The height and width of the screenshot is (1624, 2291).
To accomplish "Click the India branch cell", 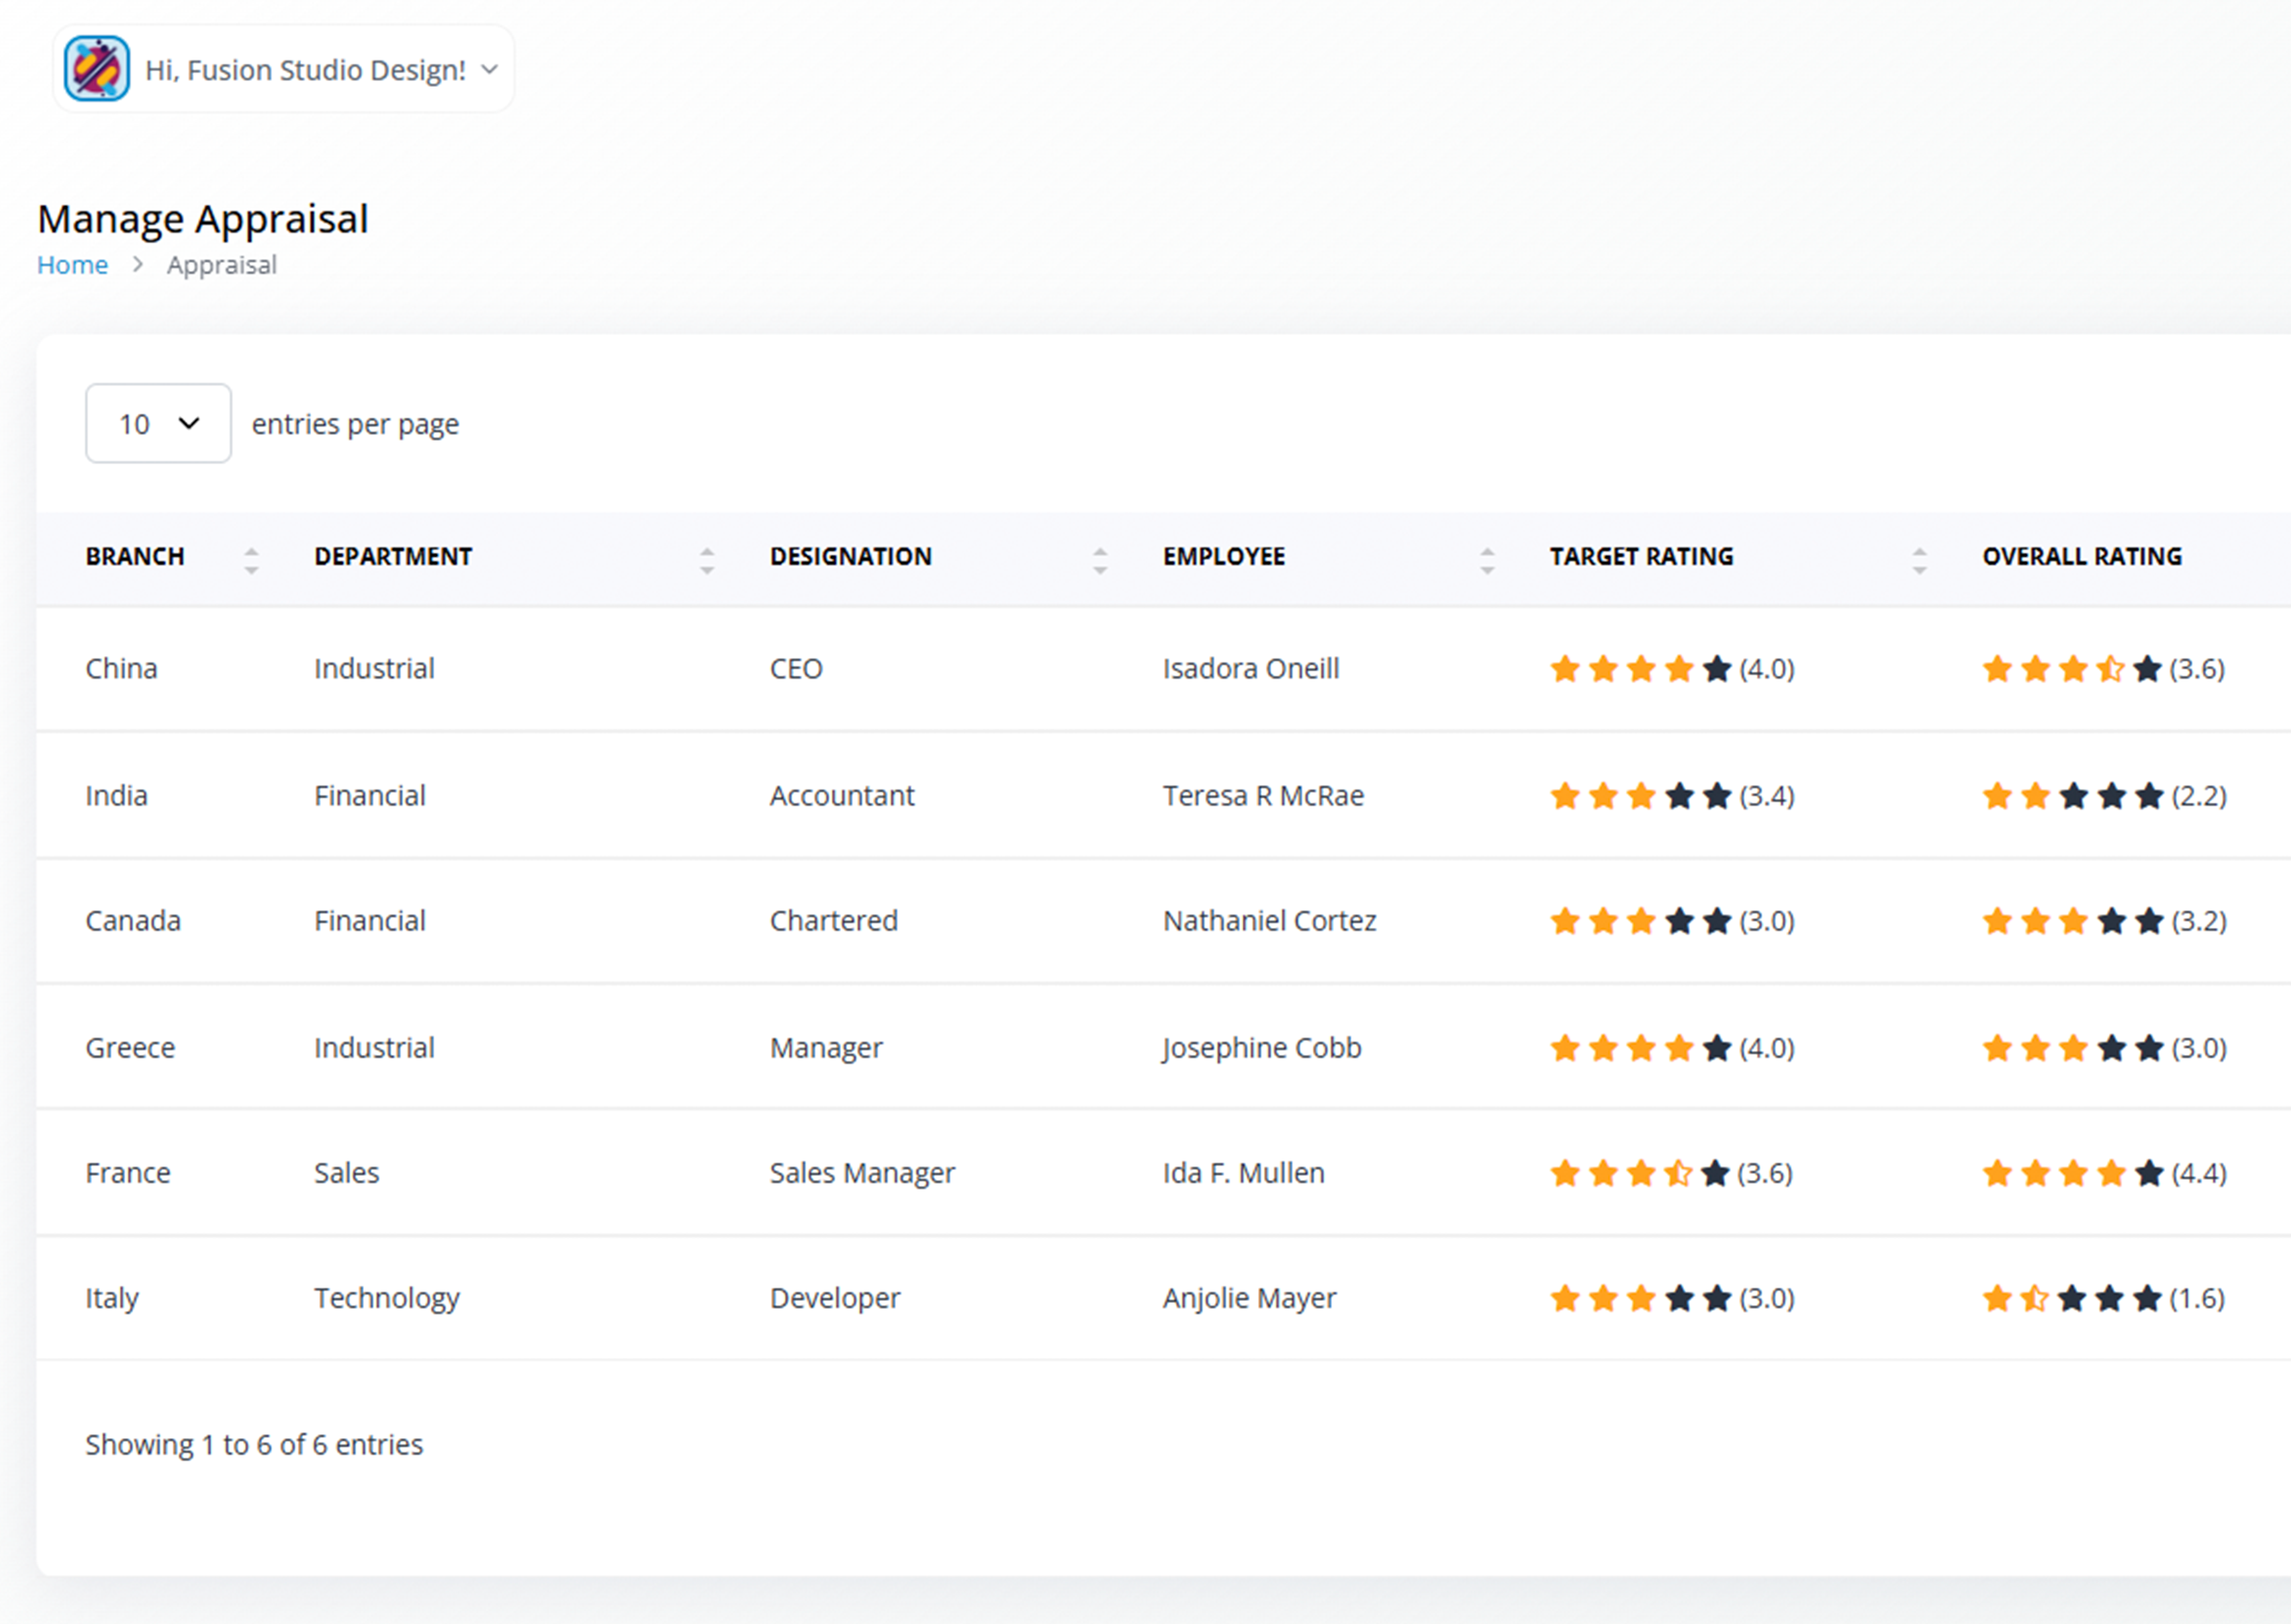I will click(116, 795).
